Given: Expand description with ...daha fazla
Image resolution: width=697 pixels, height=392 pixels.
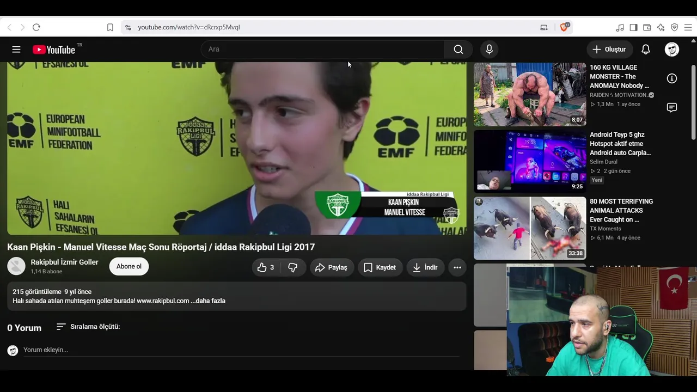Looking at the screenshot, I should click(208, 301).
